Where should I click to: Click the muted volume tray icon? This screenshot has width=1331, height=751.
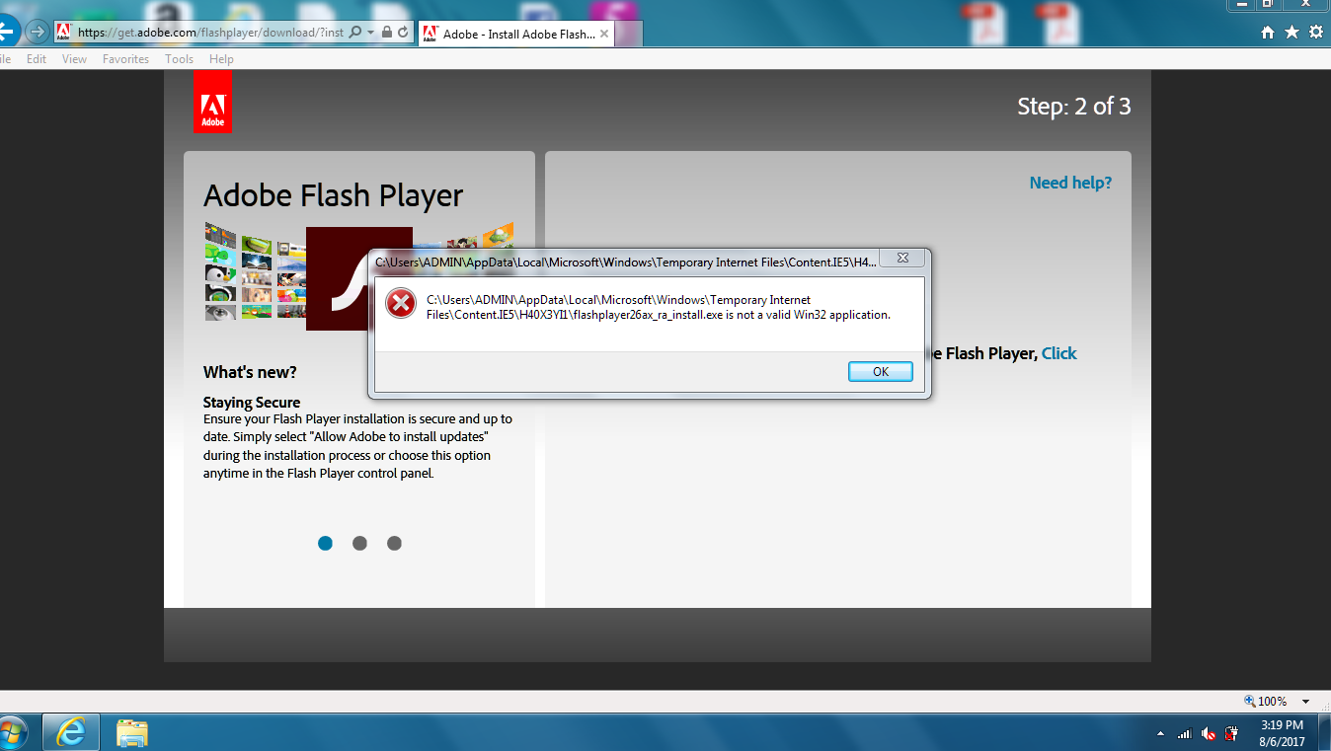[x=1209, y=734]
